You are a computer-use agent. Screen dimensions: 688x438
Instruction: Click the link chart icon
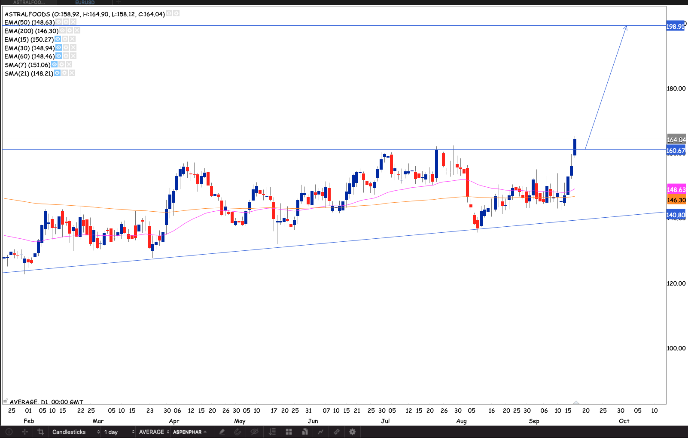(x=337, y=432)
